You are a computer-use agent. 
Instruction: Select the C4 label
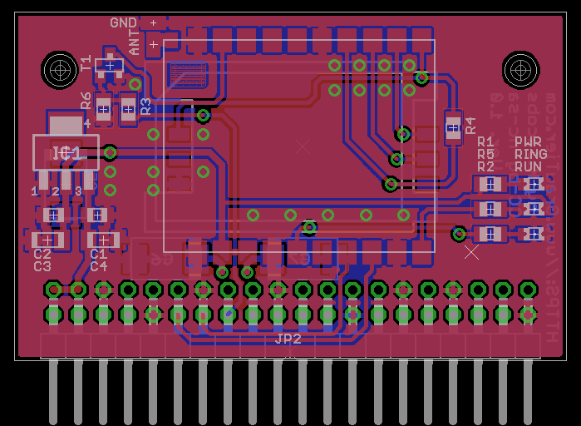point(99,266)
